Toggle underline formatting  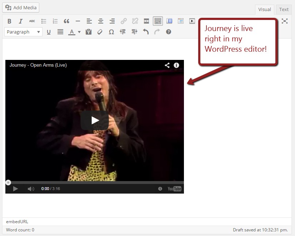pyautogui.click(x=49, y=32)
